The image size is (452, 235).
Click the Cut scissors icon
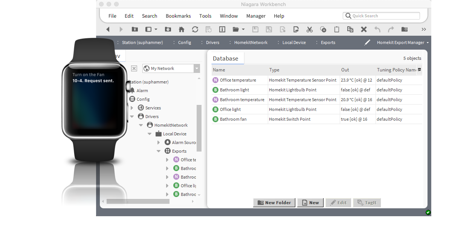tap(310, 29)
